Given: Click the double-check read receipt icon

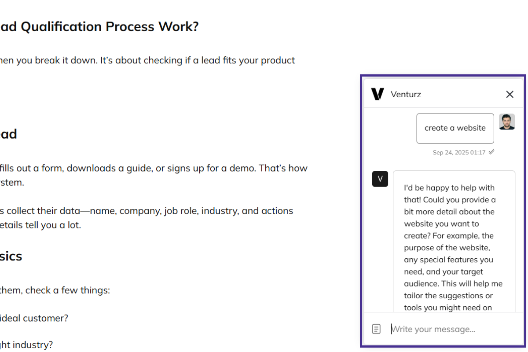Looking at the screenshot, I should [491, 152].
